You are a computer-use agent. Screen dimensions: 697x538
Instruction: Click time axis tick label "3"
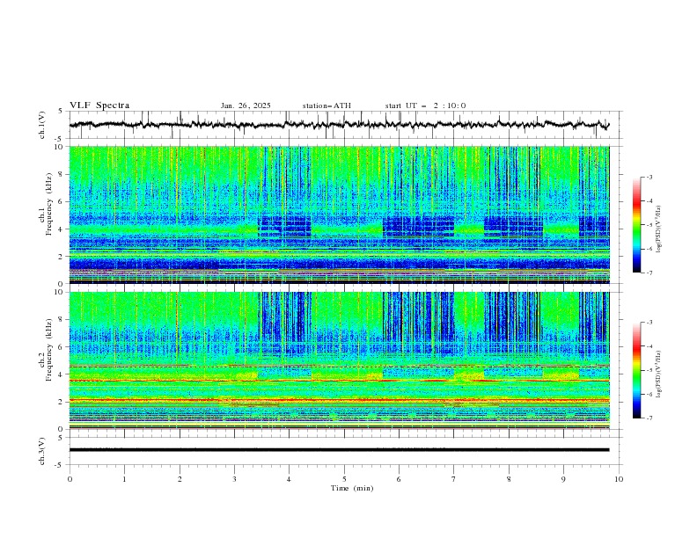point(234,479)
